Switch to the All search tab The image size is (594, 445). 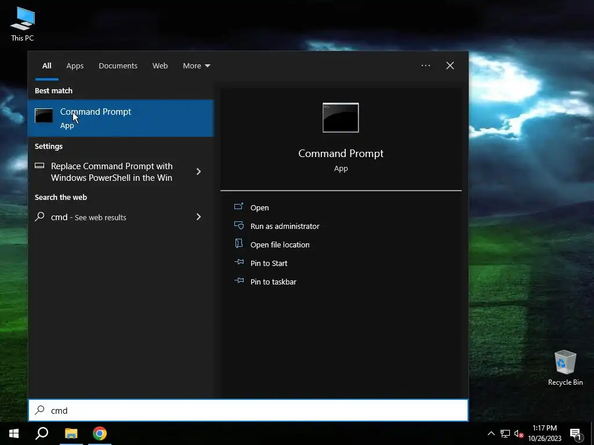(x=46, y=66)
